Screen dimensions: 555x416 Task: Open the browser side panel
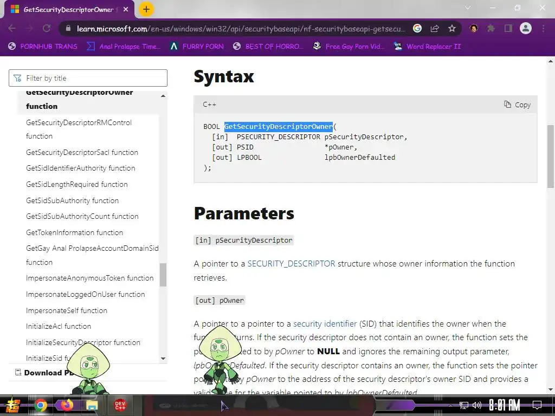point(508,28)
